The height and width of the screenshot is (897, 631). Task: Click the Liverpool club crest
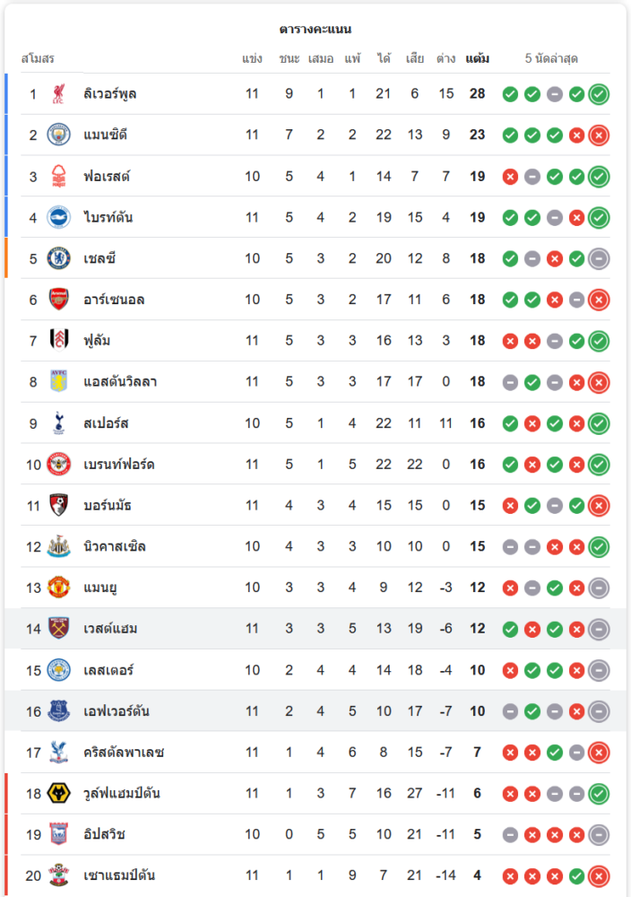pyautogui.click(x=59, y=94)
